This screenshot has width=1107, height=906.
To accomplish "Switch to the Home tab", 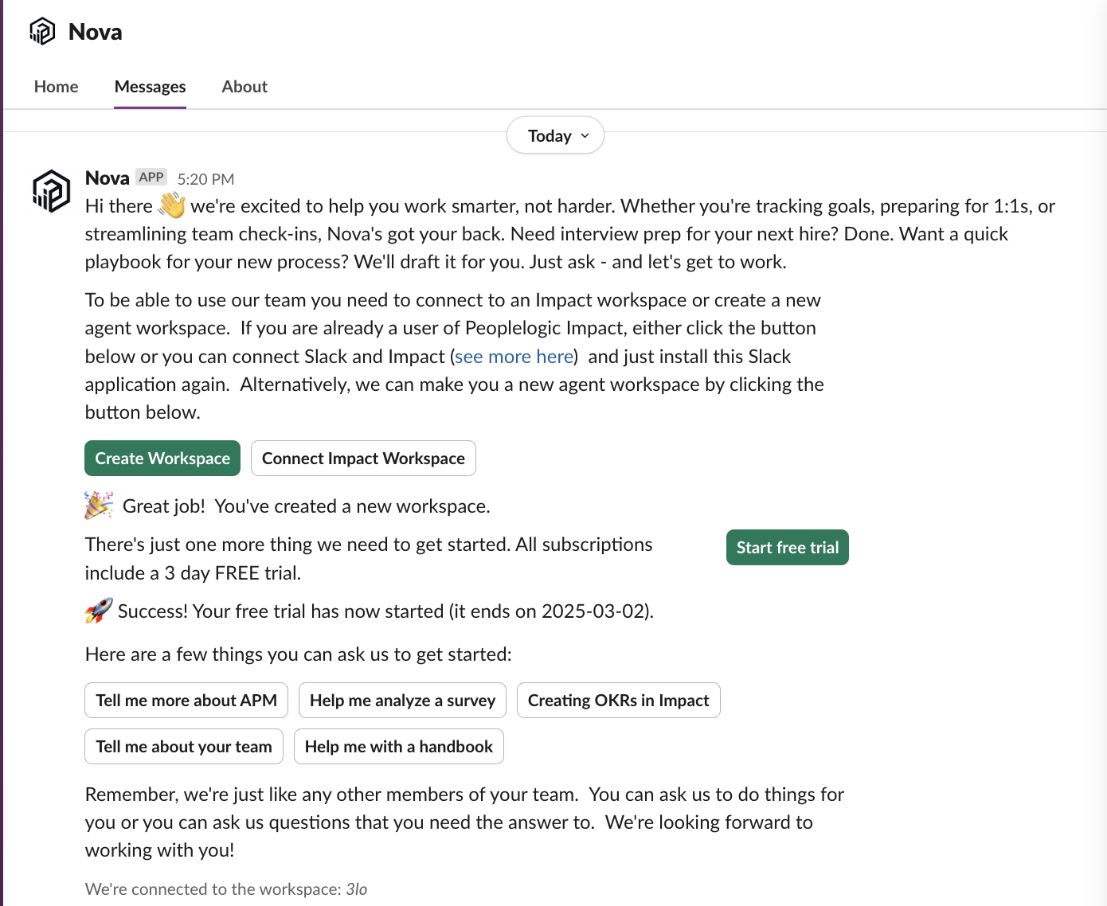I will pyautogui.click(x=57, y=87).
